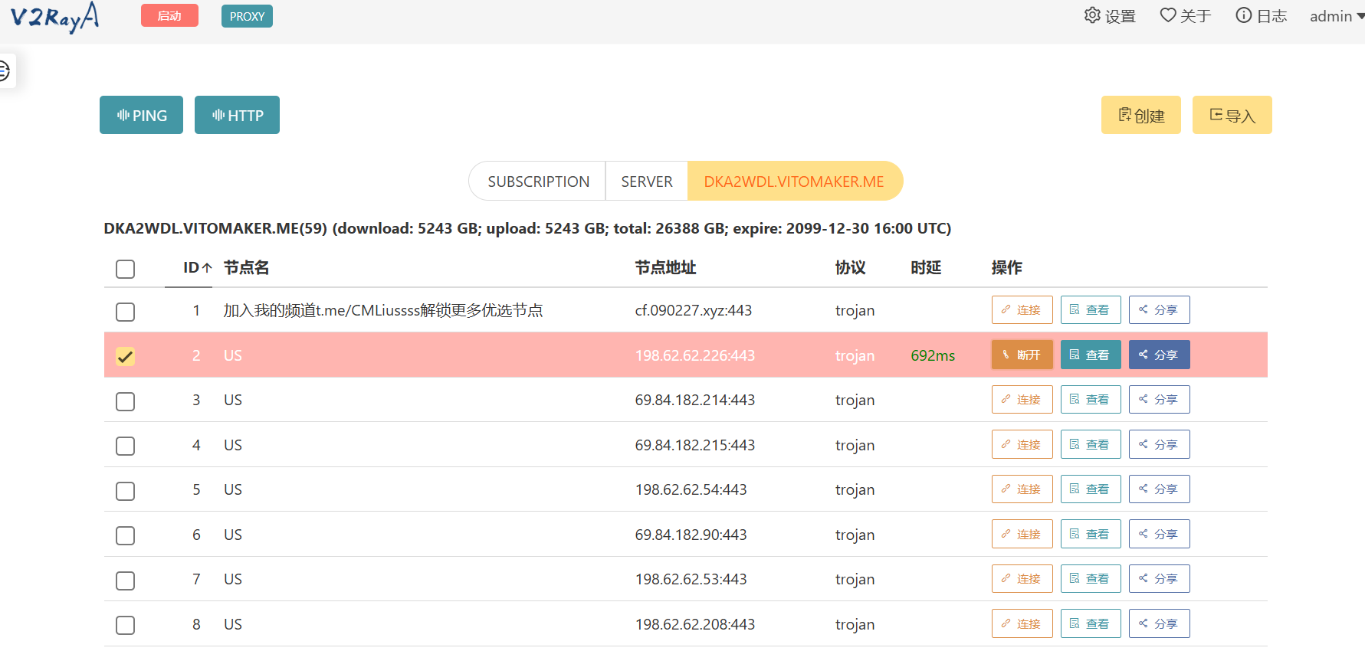View node 7 at 198.62.62.53
The height and width of the screenshot is (651, 1365).
point(1090,578)
